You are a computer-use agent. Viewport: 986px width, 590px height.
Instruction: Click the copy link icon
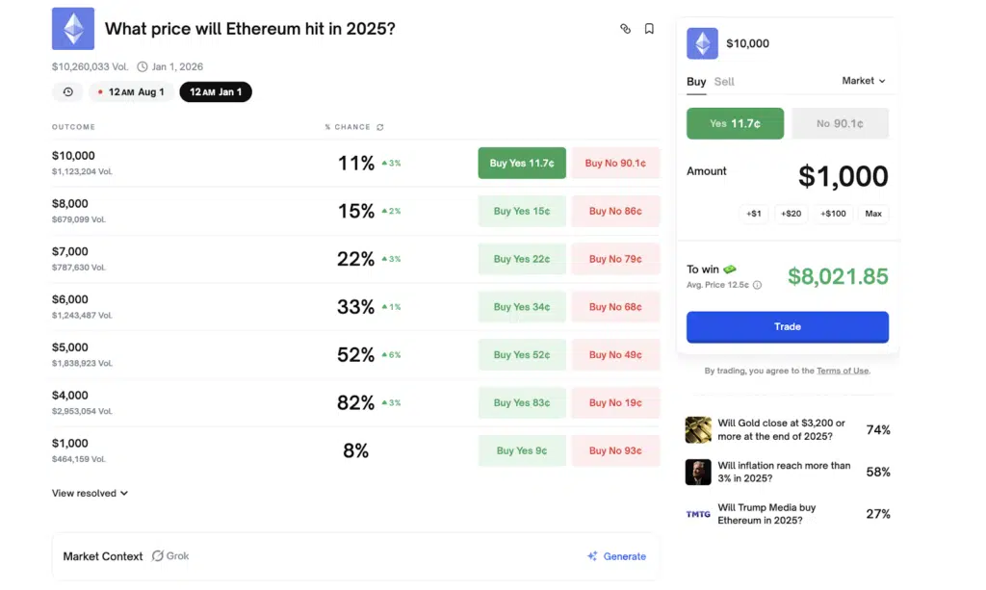(625, 29)
